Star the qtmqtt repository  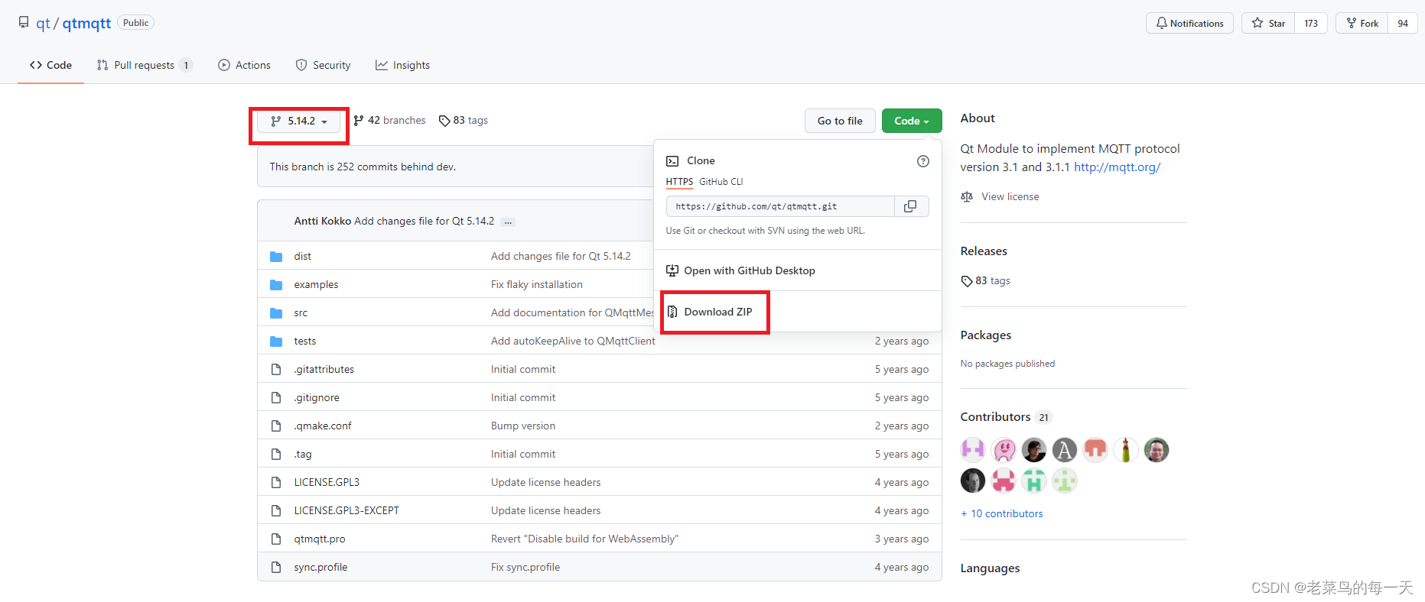point(1268,23)
